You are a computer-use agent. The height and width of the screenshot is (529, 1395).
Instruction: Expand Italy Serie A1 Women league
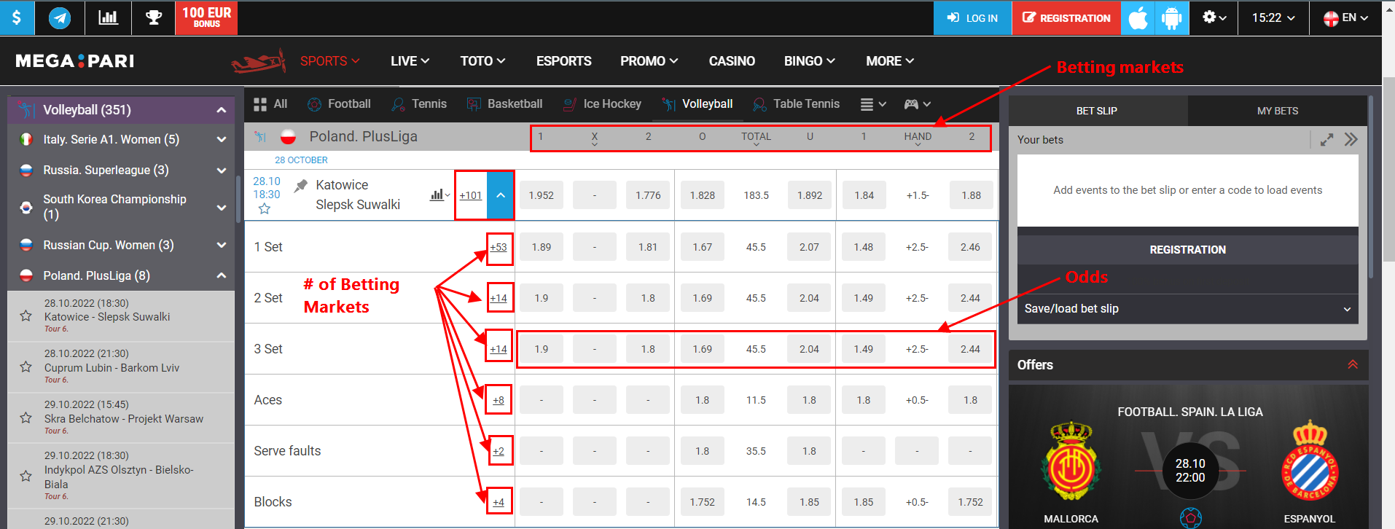[x=221, y=139]
